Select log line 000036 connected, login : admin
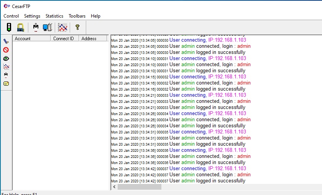The width and height of the screenshot is (322, 195). (181, 156)
